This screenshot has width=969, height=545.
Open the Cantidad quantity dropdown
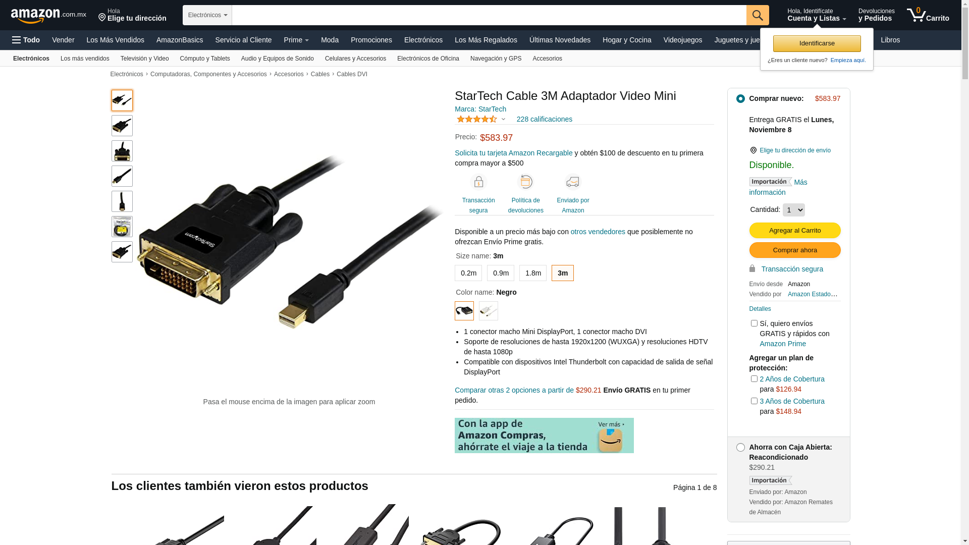794,210
